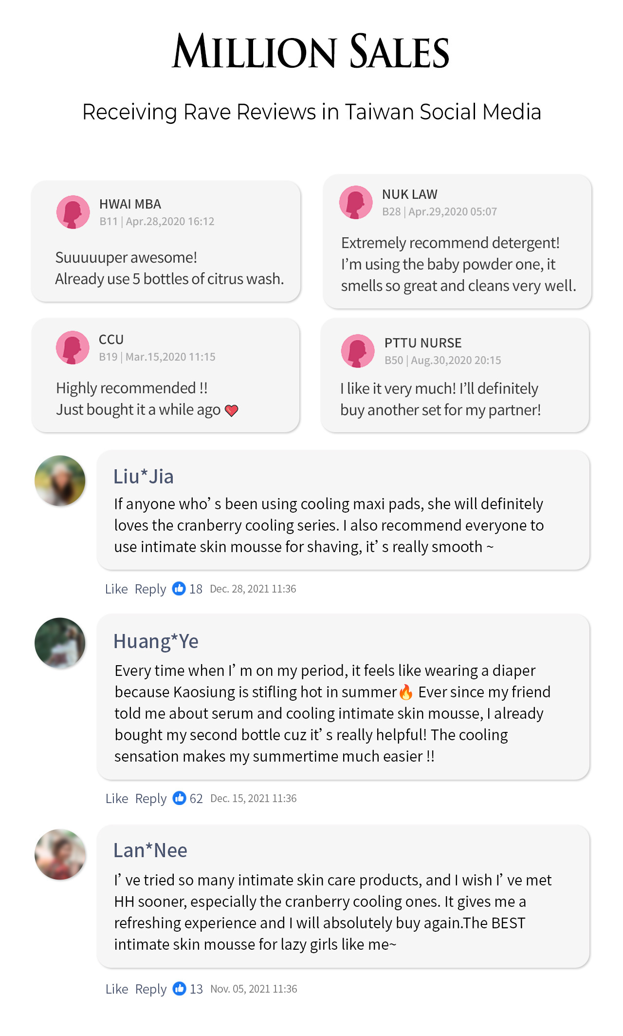The width and height of the screenshot is (623, 1036).
Task: Click HWAI MBA's pink avatar icon
Action: (x=73, y=212)
